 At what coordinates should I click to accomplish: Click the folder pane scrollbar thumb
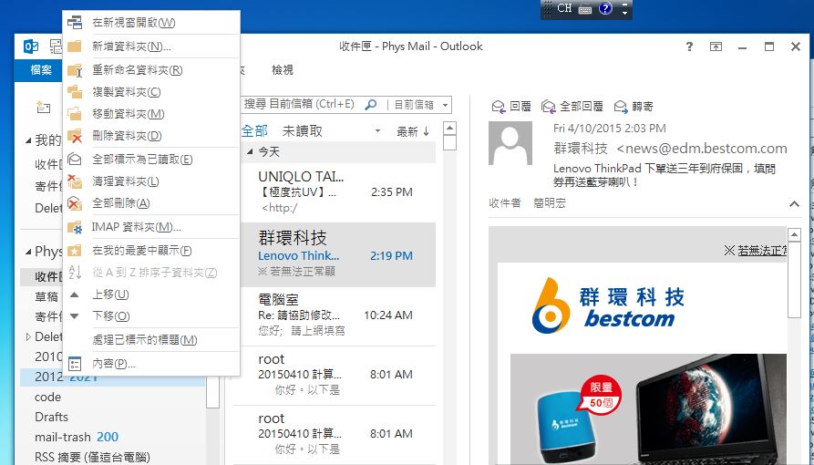[x=212, y=392]
